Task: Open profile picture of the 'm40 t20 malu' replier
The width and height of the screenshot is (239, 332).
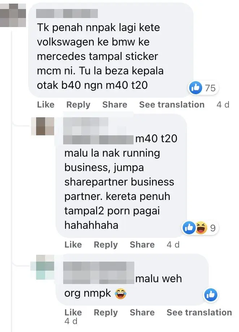Action: [x=43, y=126]
